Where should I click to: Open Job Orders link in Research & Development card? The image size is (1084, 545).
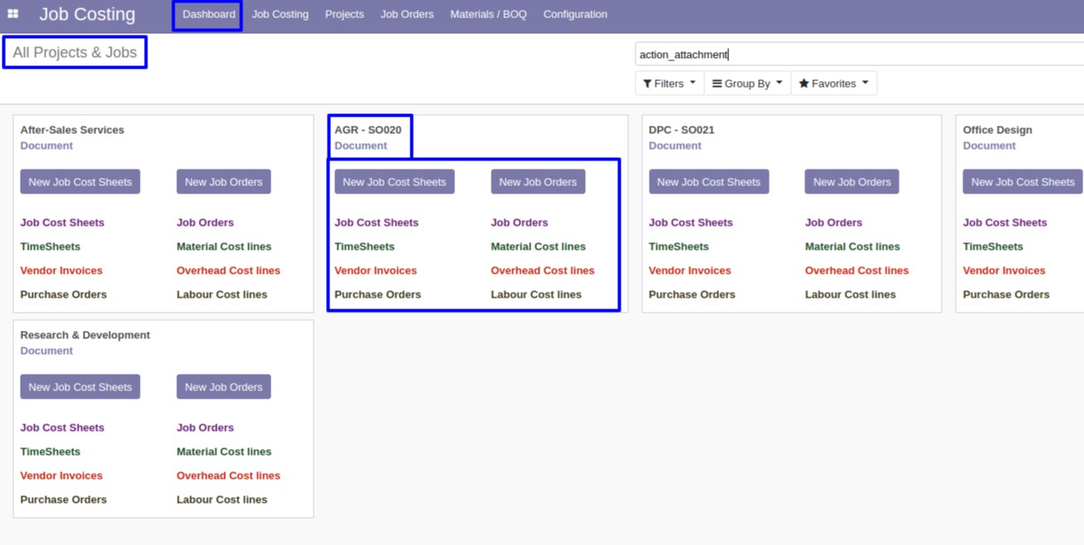[205, 428]
